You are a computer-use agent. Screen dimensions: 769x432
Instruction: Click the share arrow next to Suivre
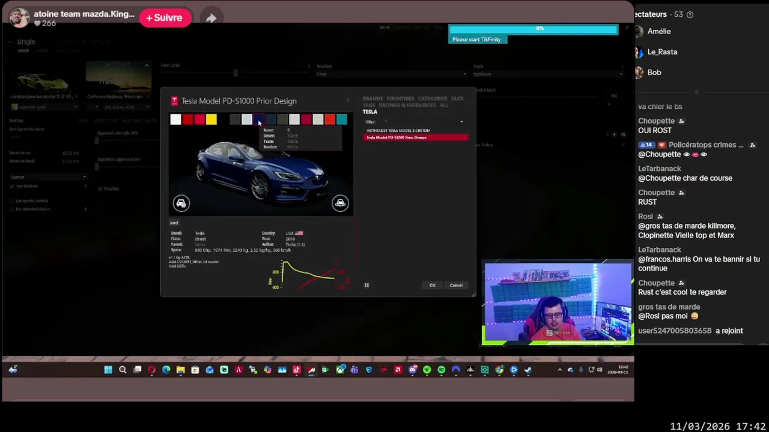[211, 18]
